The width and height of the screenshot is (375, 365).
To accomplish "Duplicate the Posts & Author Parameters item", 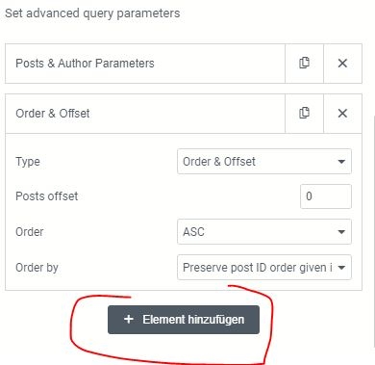I will click(x=304, y=64).
